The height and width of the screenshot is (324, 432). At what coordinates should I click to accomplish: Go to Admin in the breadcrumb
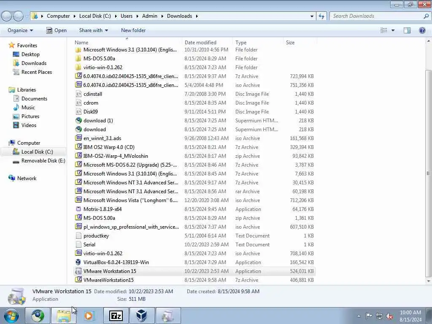150,16
